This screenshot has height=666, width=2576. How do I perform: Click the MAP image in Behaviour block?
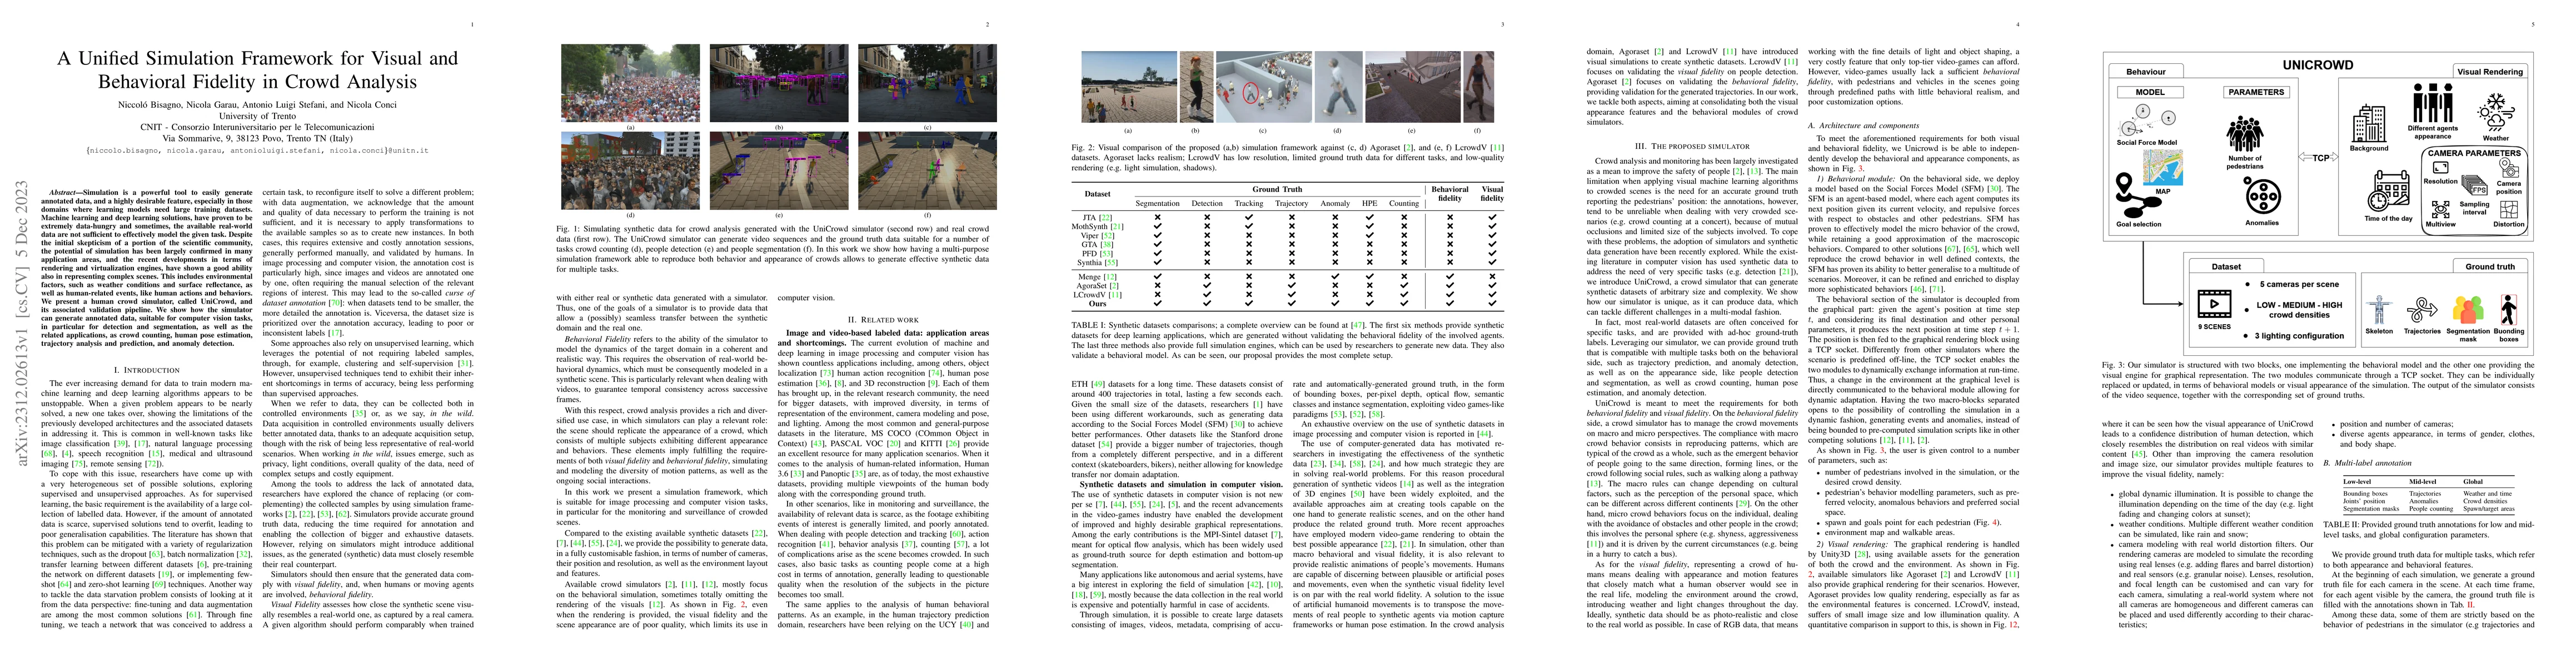click(2162, 167)
